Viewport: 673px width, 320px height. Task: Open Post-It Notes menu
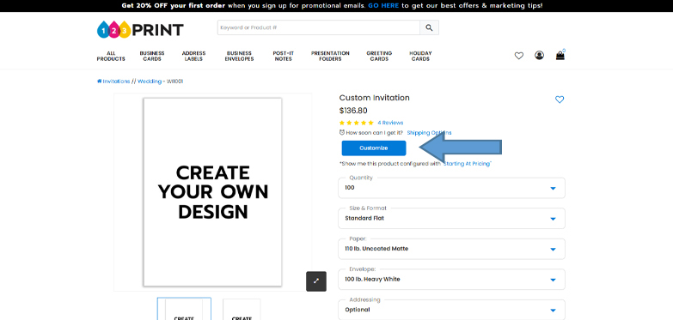pyautogui.click(x=284, y=56)
